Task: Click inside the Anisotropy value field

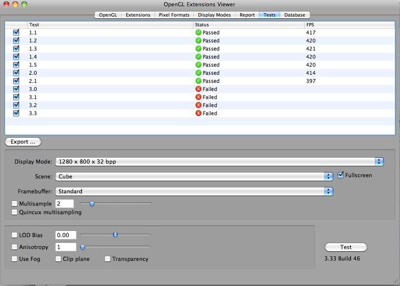Action: [65, 247]
